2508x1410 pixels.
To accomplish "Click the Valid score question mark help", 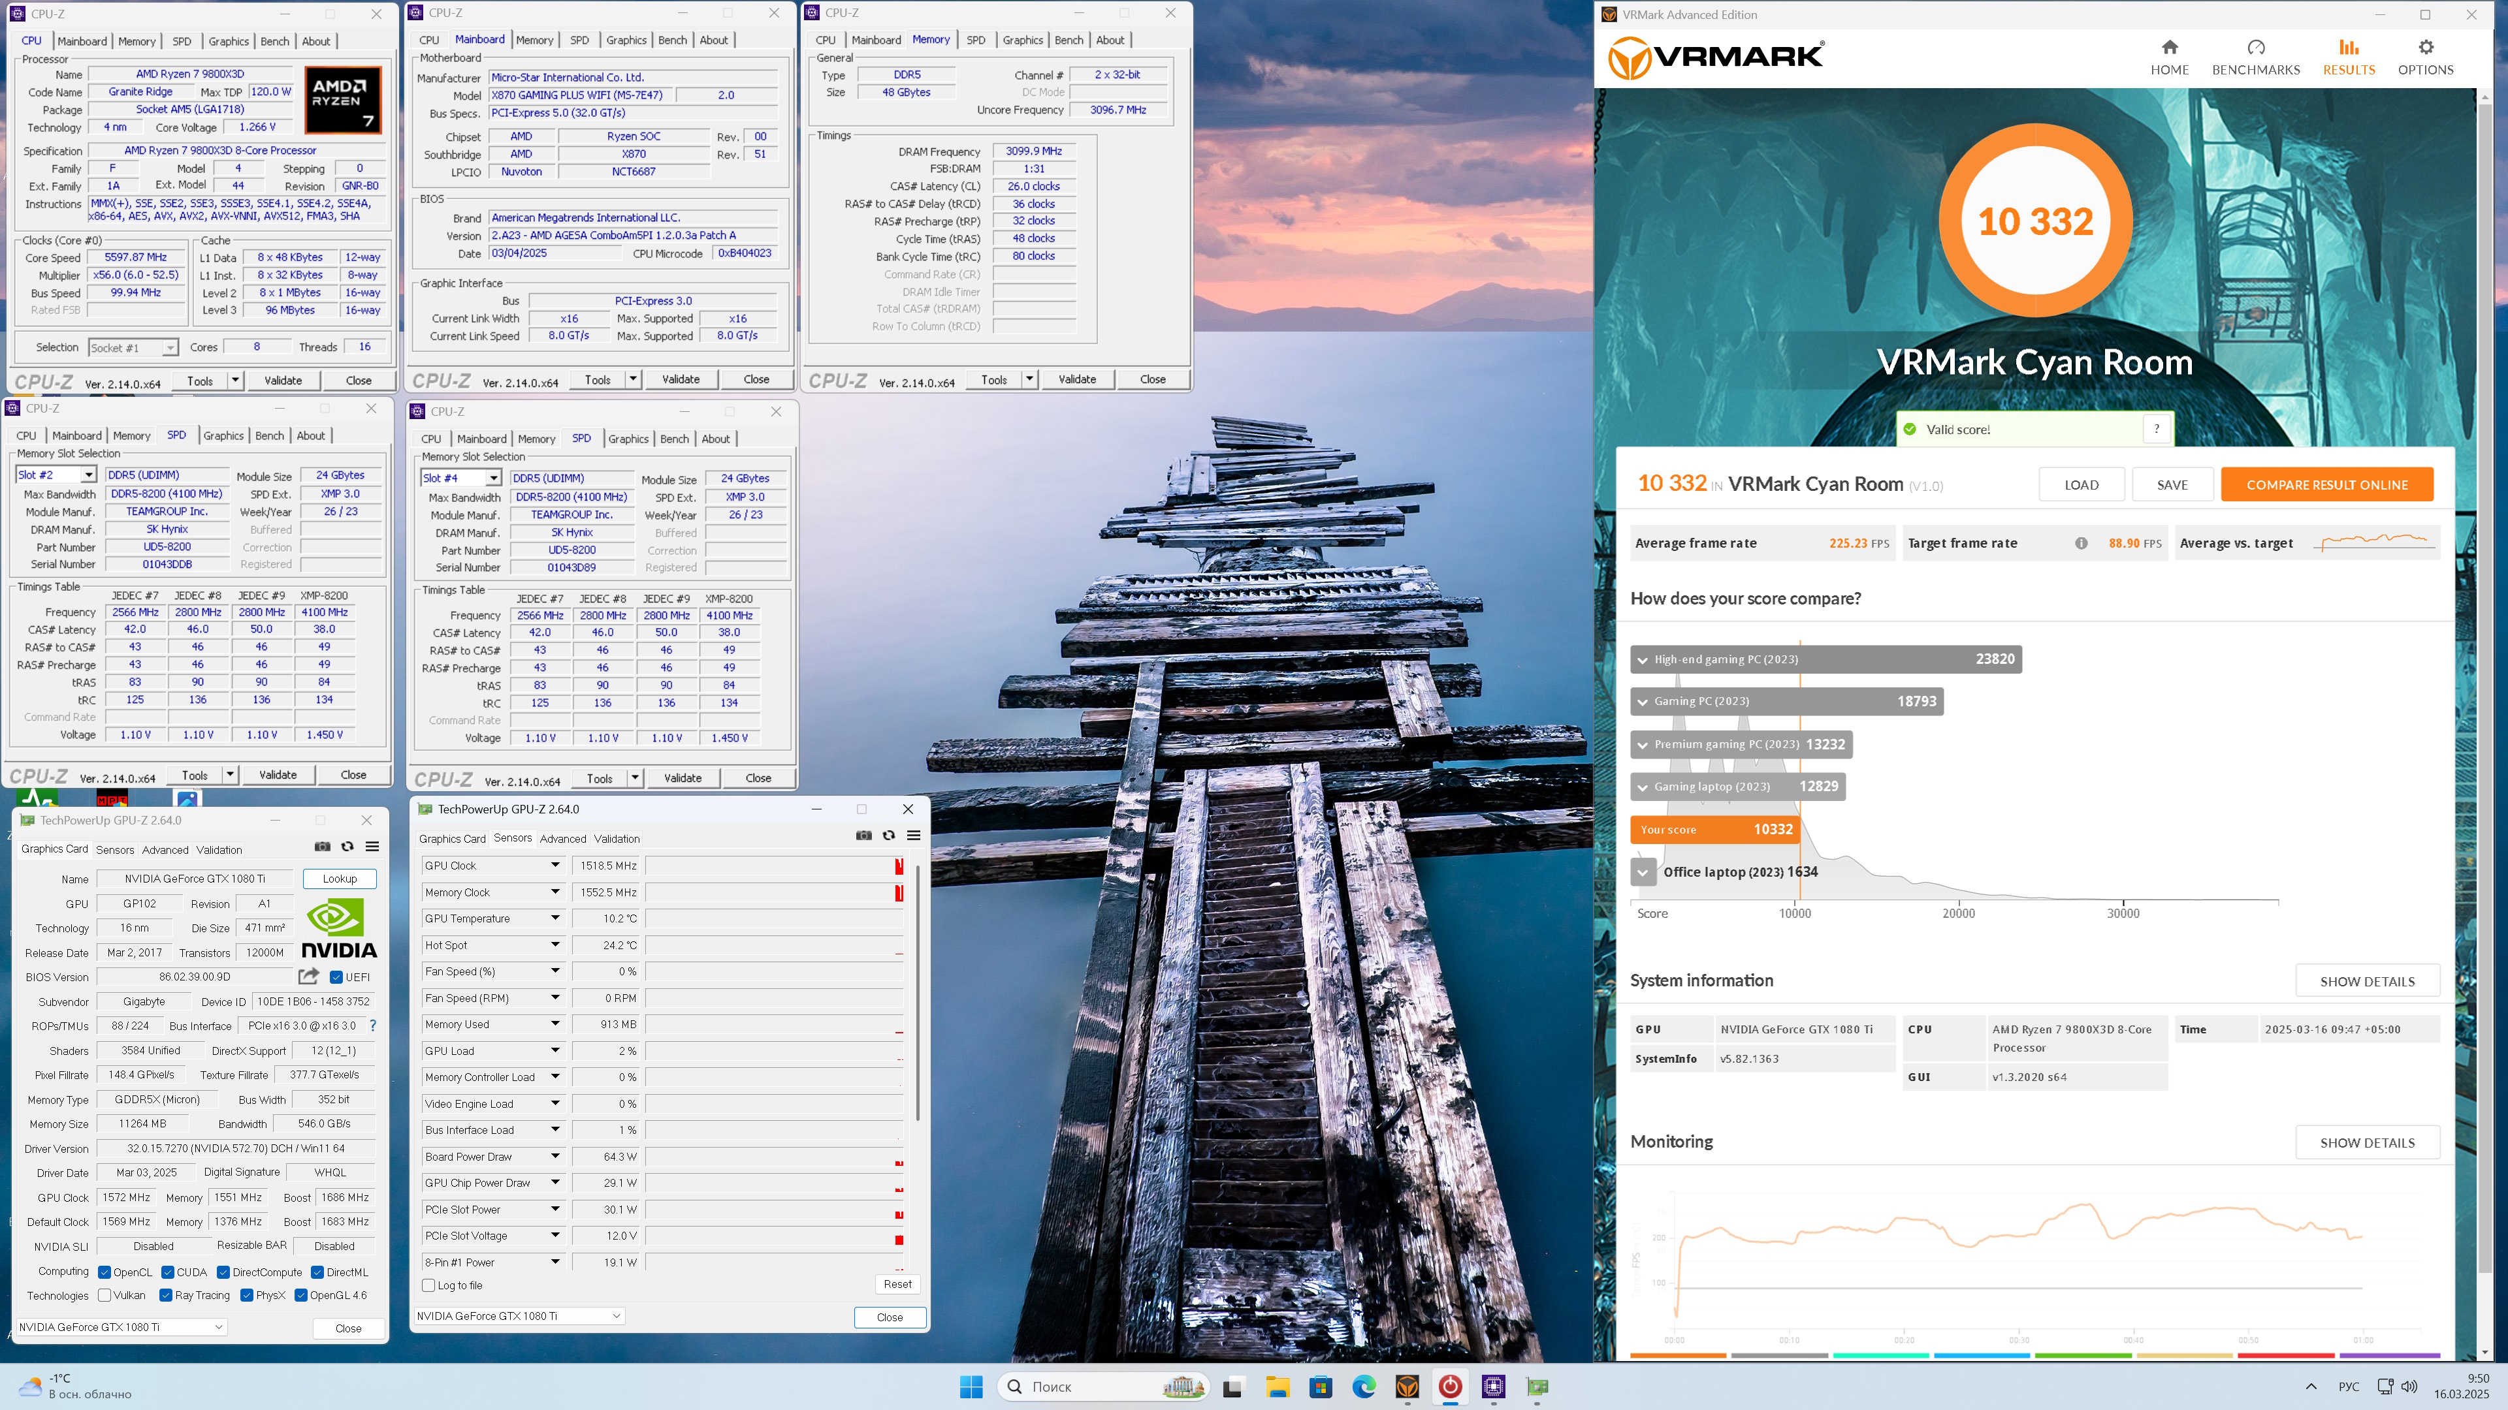I will click(x=2157, y=429).
